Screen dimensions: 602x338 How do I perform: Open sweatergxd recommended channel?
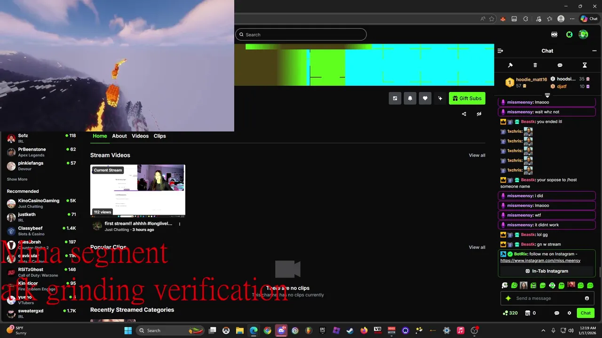coord(41,314)
